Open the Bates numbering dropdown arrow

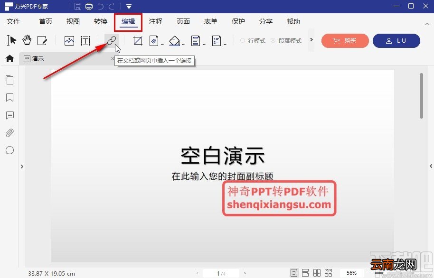click(225, 44)
